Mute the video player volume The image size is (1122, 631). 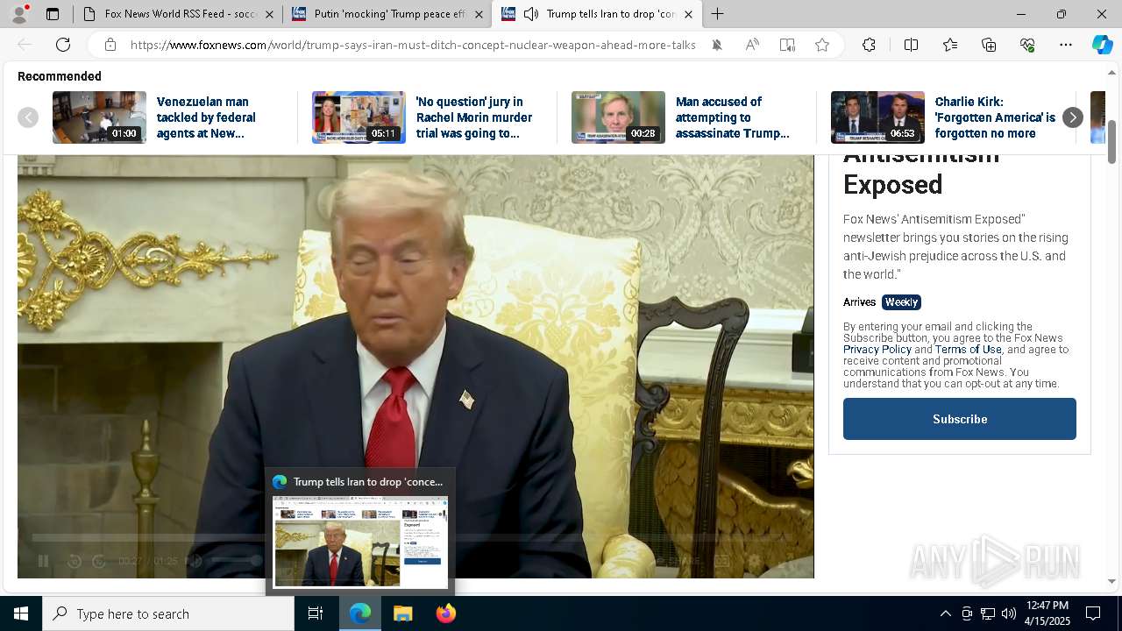(195, 561)
